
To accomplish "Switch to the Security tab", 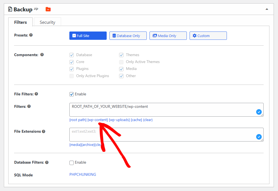I will [47, 22].
